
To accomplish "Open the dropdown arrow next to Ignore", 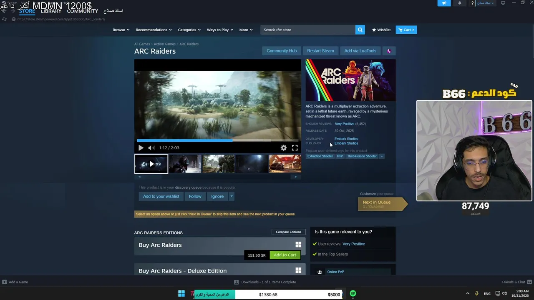I will [x=232, y=196].
